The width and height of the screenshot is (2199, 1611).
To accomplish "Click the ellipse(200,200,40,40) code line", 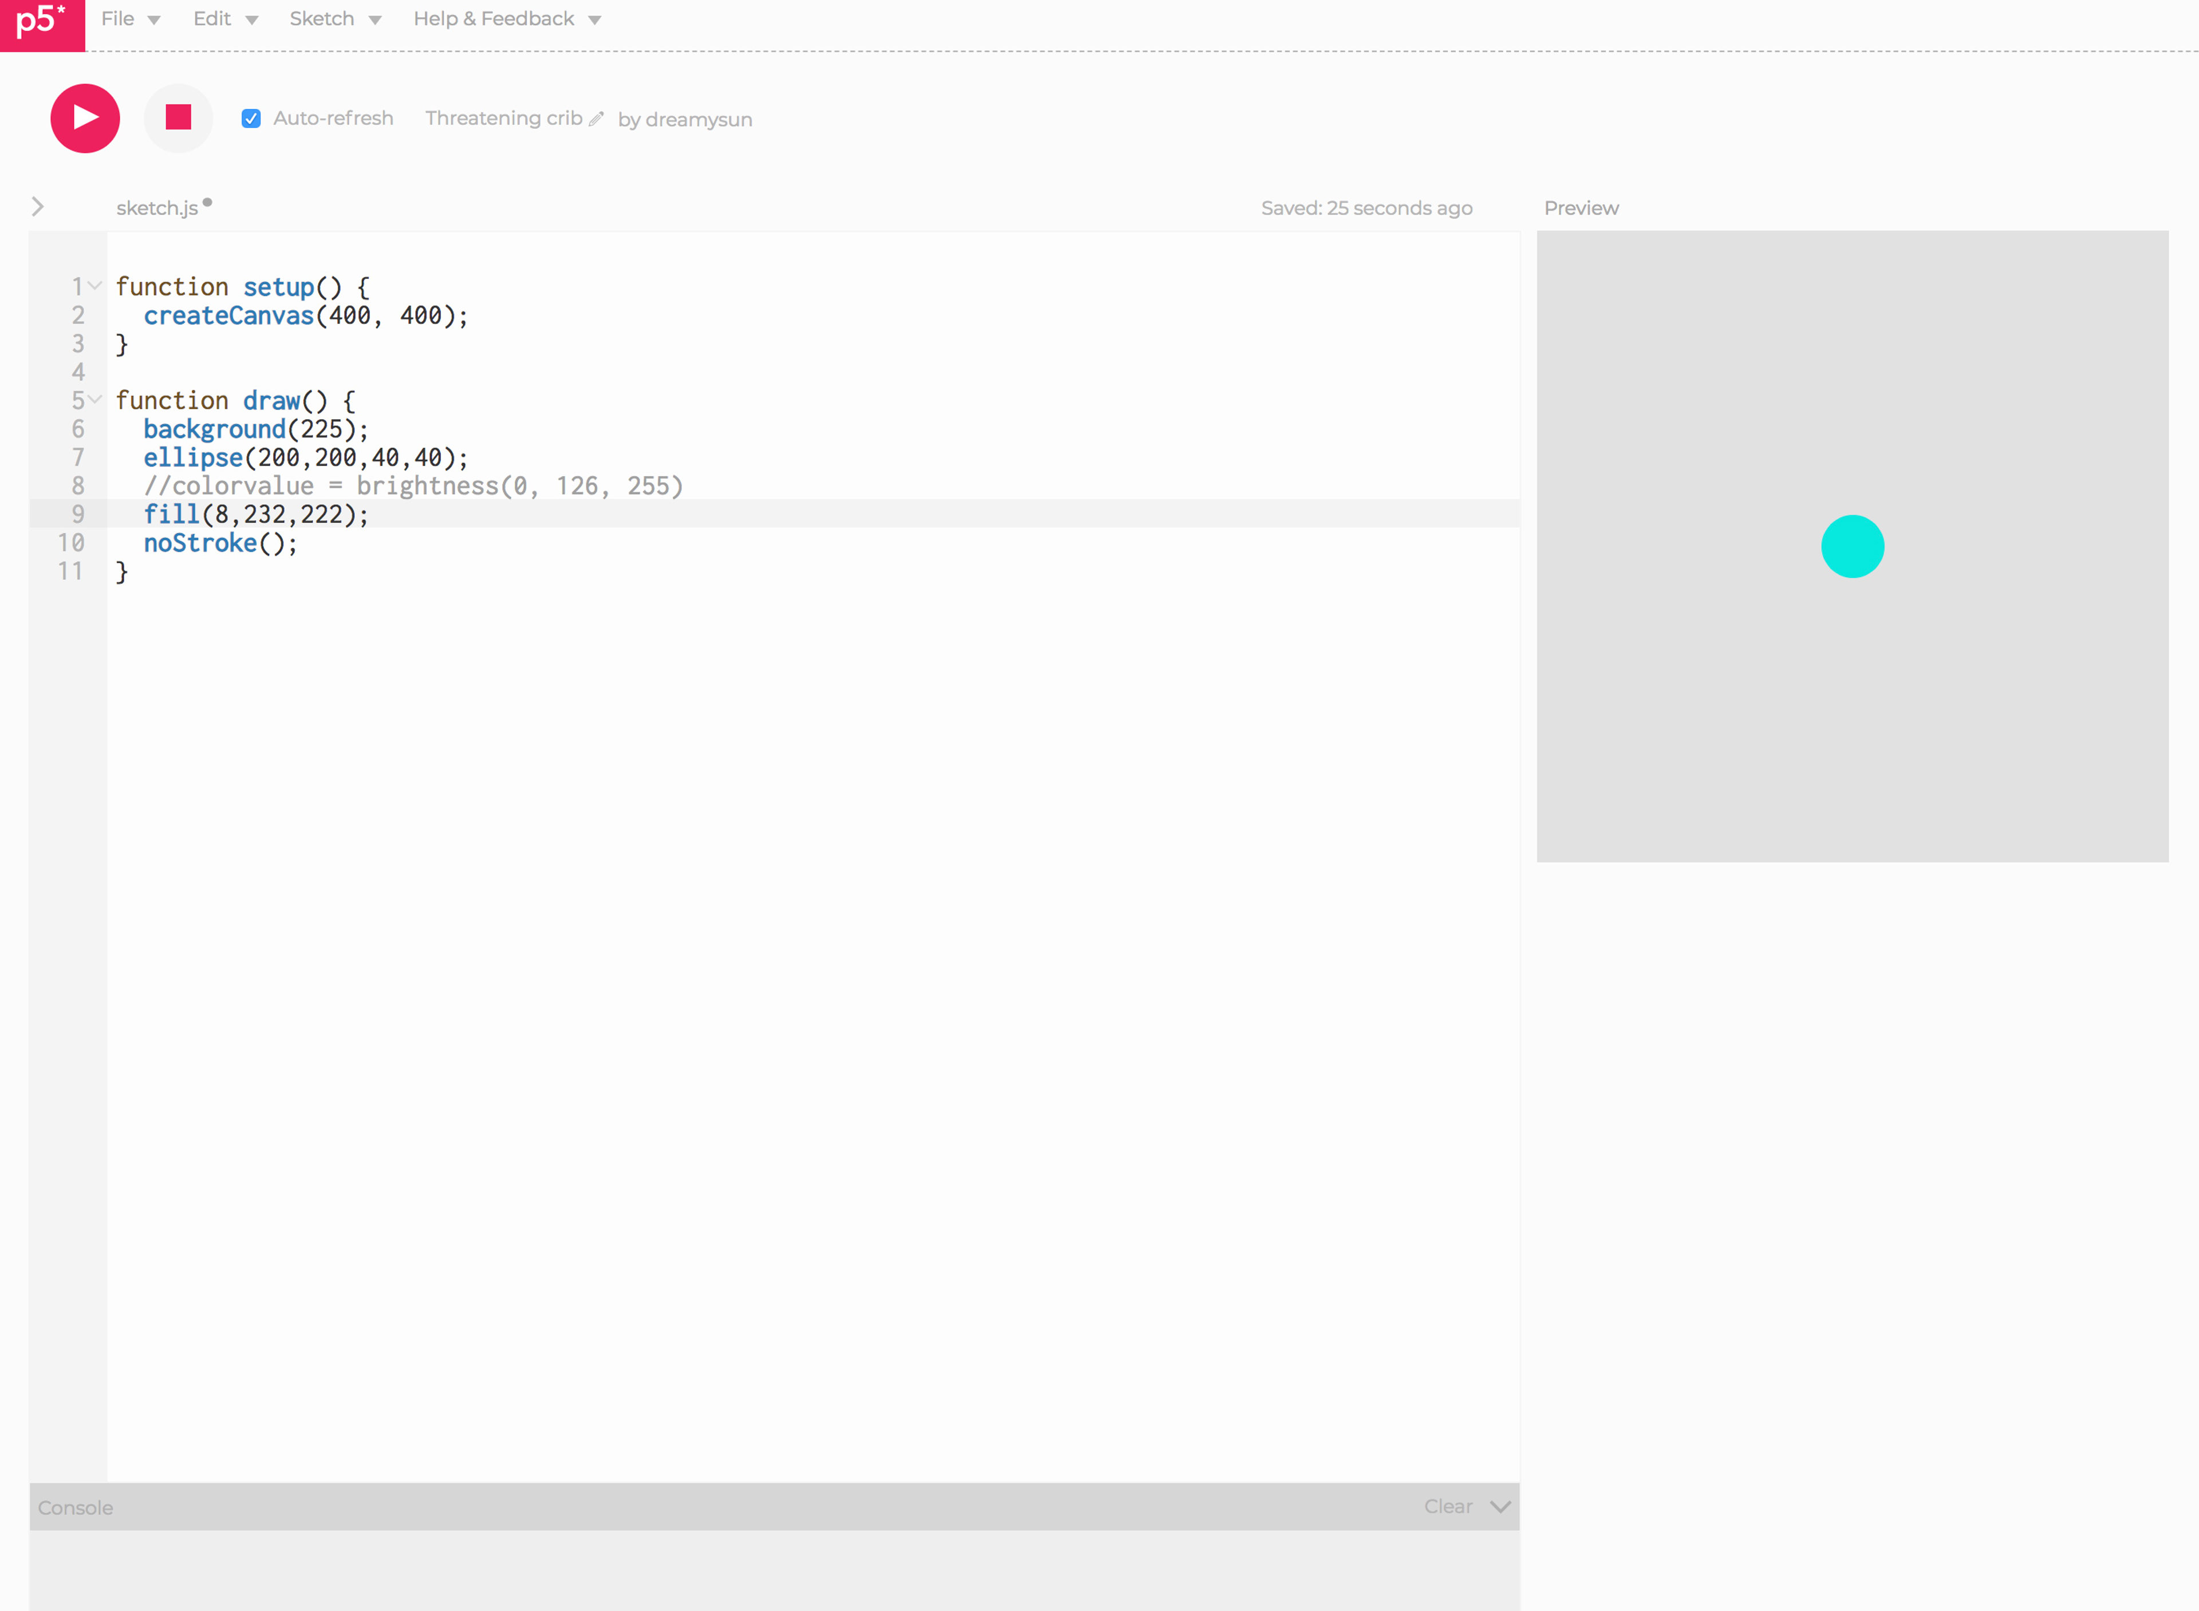I will click(x=306, y=457).
